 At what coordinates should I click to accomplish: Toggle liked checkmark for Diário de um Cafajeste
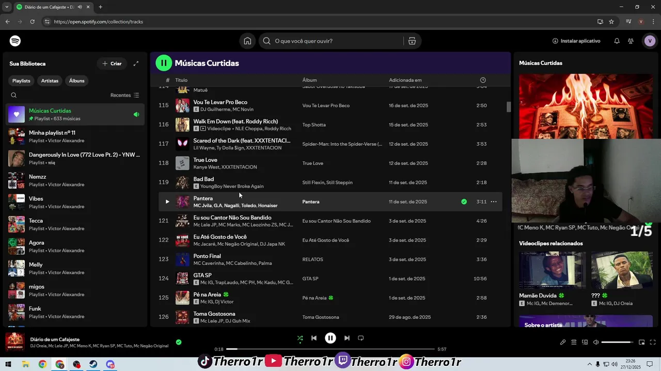[179, 342]
